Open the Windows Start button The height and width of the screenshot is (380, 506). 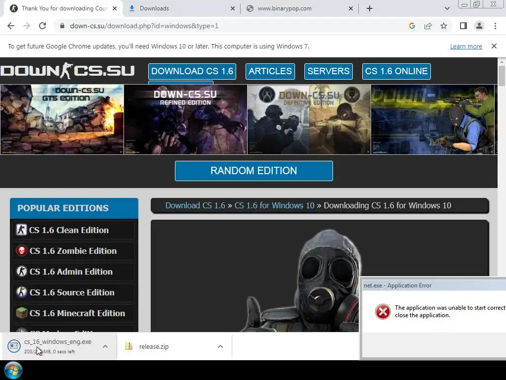[x=13, y=370]
